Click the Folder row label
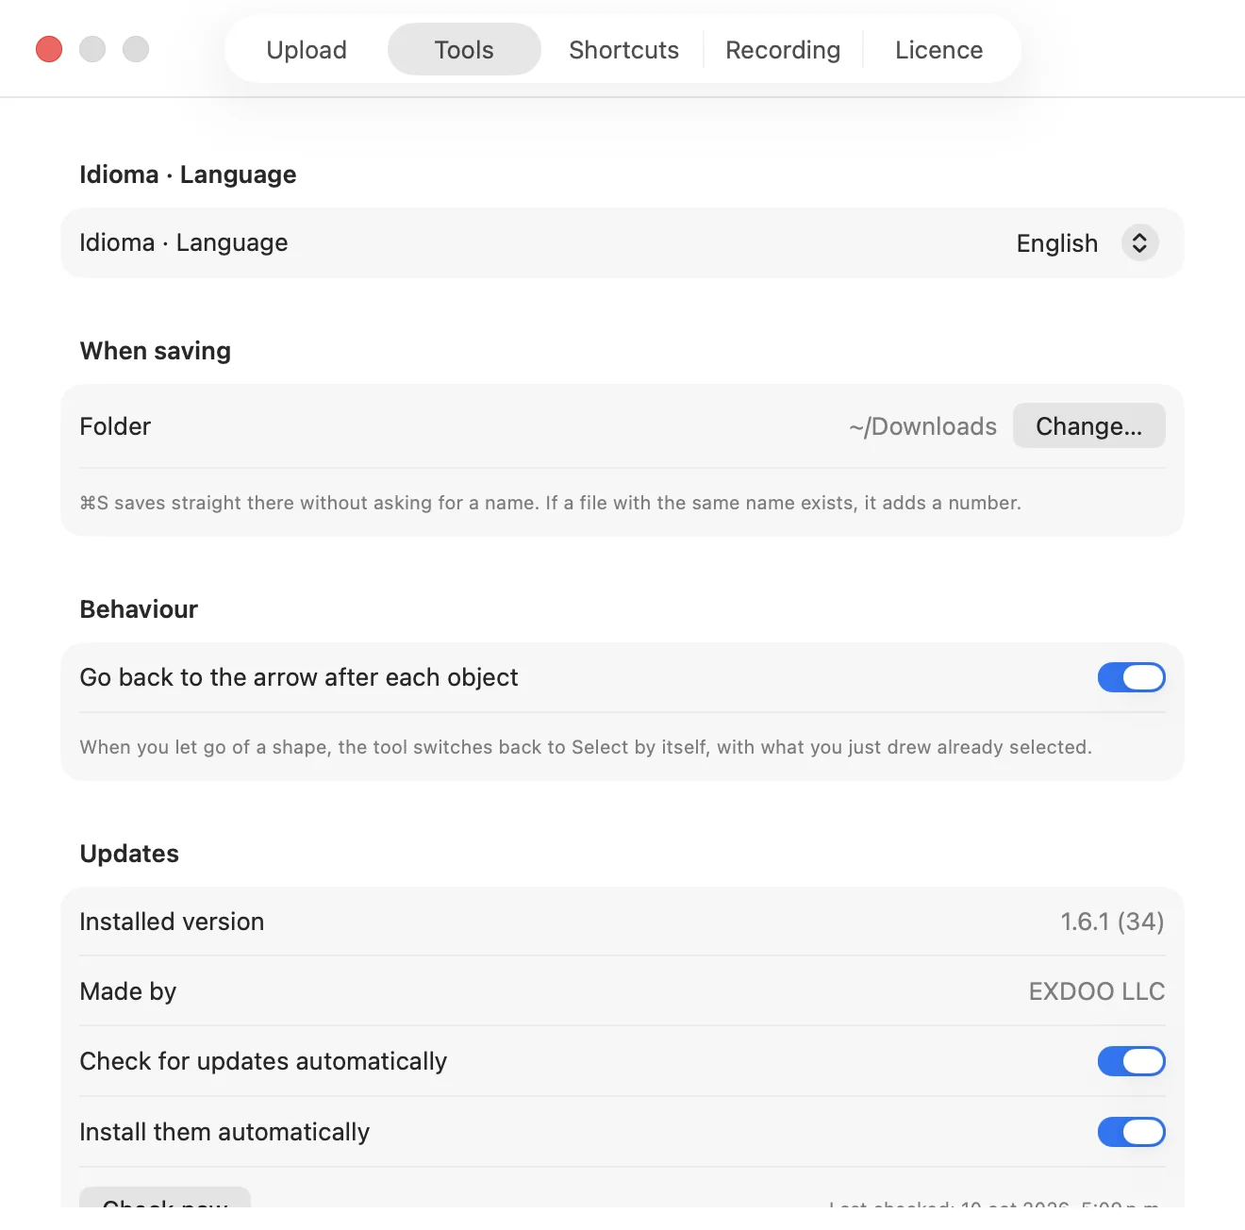The width and height of the screenshot is (1245, 1230). pyautogui.click(x=115, y=426)
